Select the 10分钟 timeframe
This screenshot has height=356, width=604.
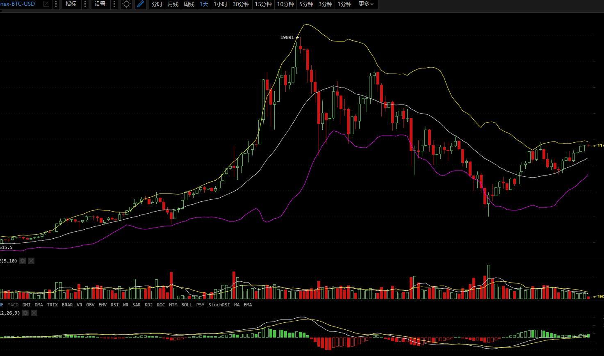285,4
